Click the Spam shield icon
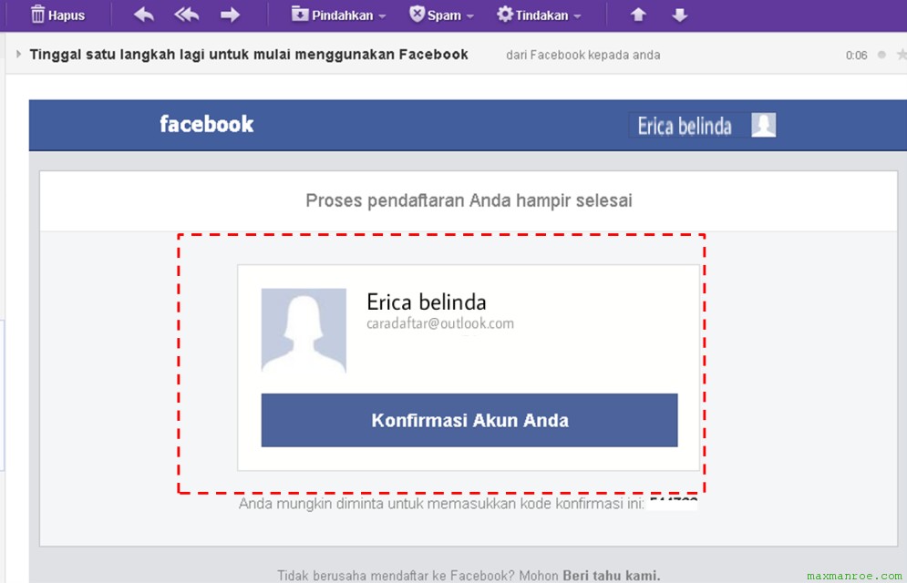 pos(417,15)
